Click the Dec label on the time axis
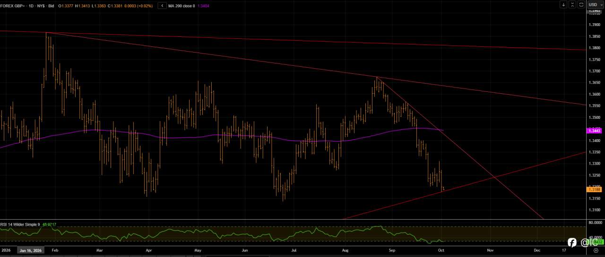The image size is (605, 257). tap(537, 249)
